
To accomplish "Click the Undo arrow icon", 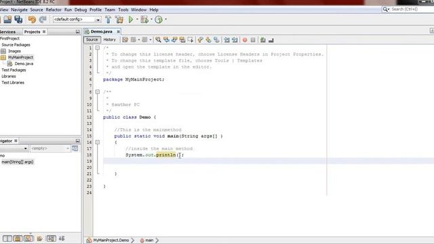I will (x=32, y=20).
